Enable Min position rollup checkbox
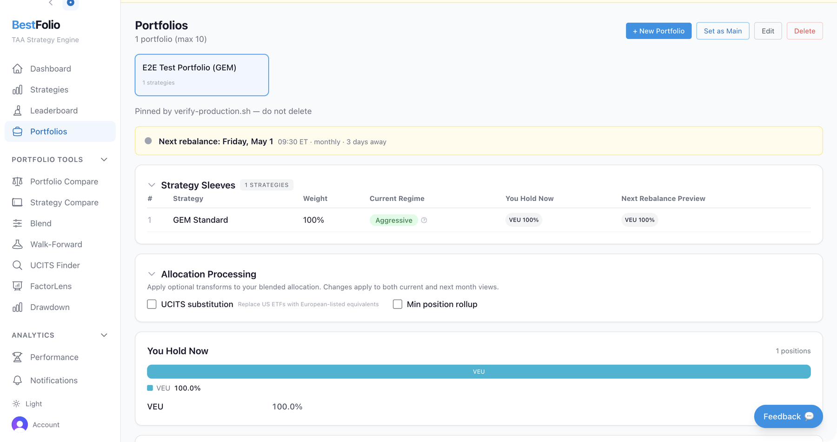837x442 pixels. click(398, 304)
